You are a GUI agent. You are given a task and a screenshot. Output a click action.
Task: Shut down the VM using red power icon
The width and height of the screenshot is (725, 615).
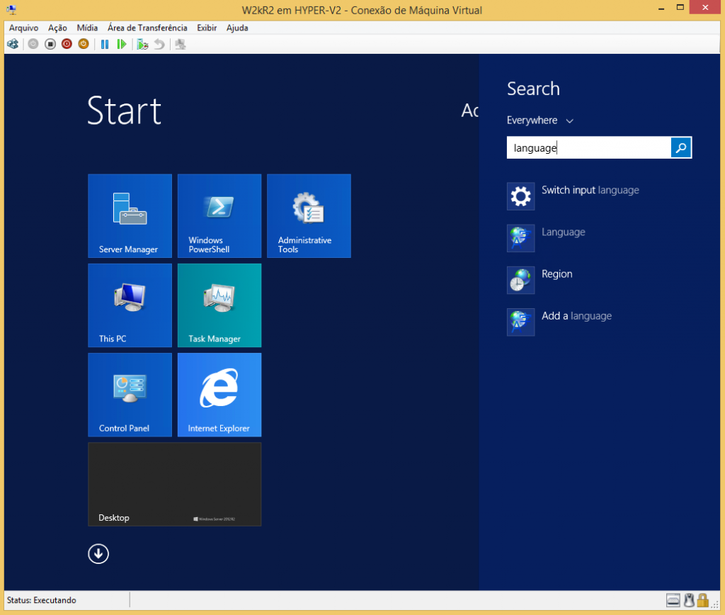(x=67, y=45)
